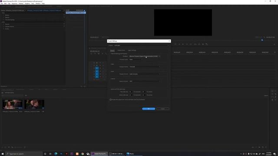Screen dimensions: 278x156
Task: Confirm Project Settings with OK
Action: pyautogui.click(x=149, y=109)
